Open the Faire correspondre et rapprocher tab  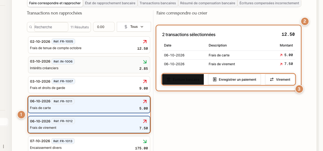(x=55, y=3)
